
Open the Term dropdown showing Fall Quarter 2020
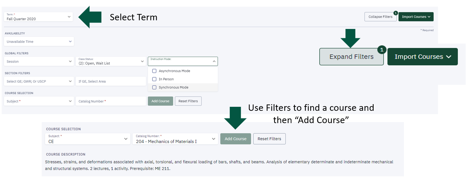click(38, 17)
